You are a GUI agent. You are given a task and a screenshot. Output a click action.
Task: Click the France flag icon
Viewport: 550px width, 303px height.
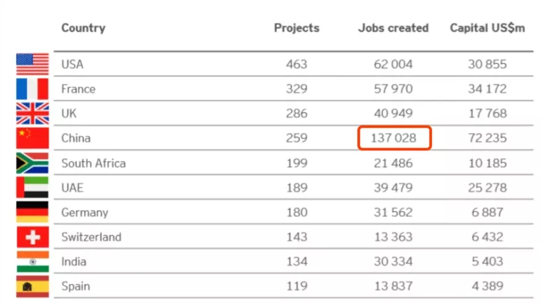(x=32, y=89)
